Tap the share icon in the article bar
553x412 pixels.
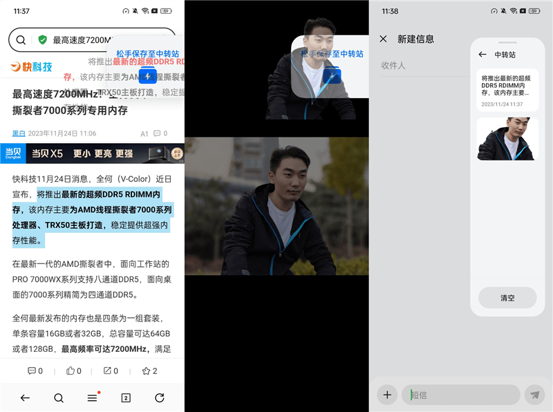(x=107, y=371)
